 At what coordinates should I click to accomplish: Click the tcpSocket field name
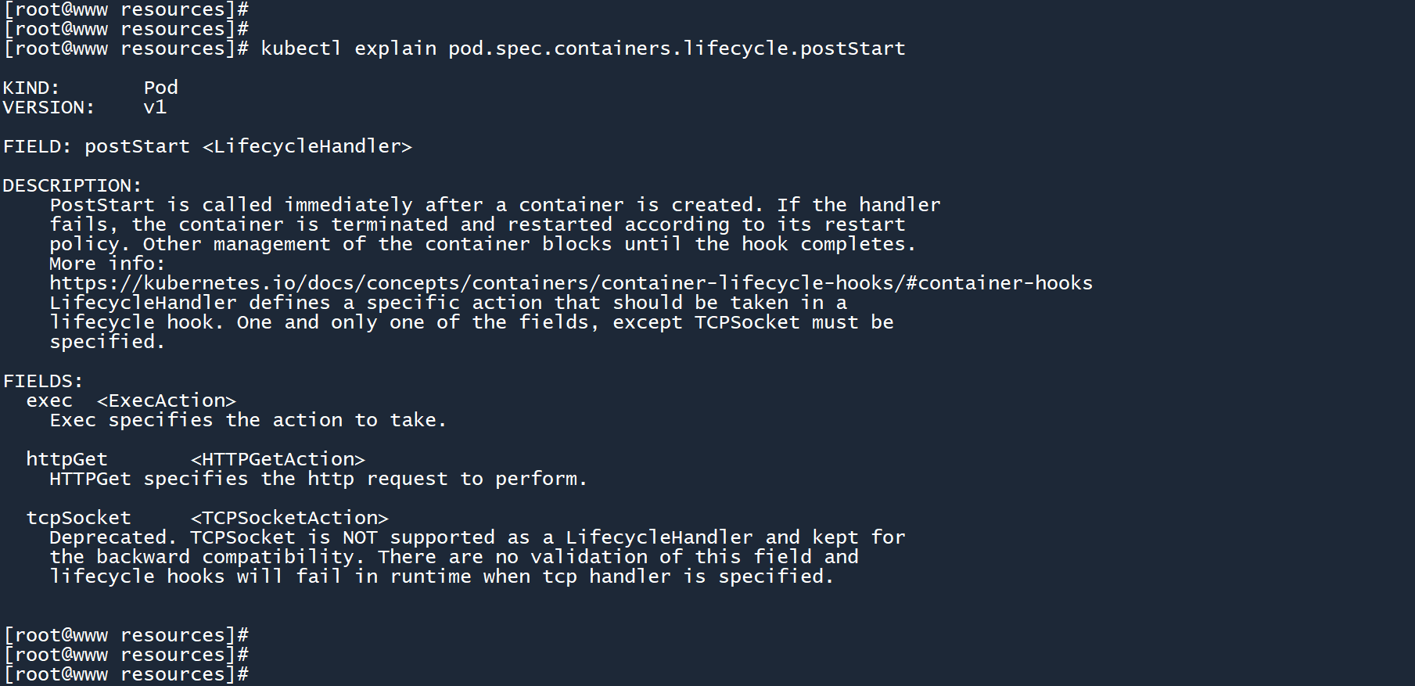78,518
